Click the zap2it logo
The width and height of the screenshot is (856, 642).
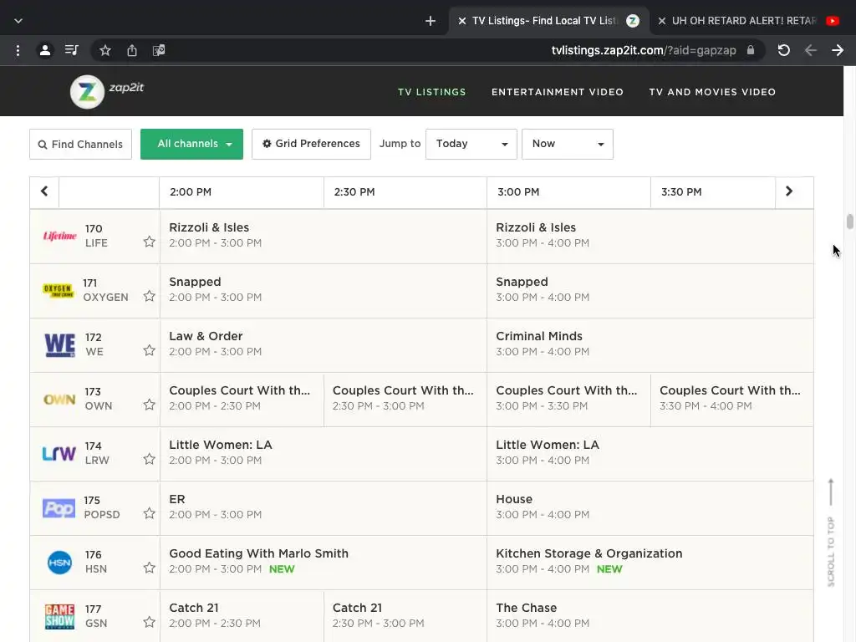(x=107, y=91)
